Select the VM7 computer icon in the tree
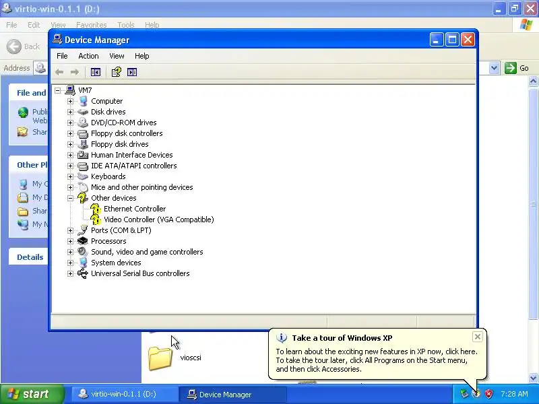 (70, 90)
